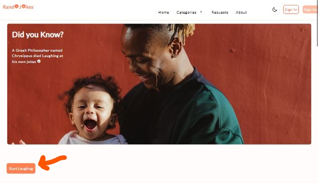
Task: Click the orange hand-drawn arrow
Action: (52, 162)
